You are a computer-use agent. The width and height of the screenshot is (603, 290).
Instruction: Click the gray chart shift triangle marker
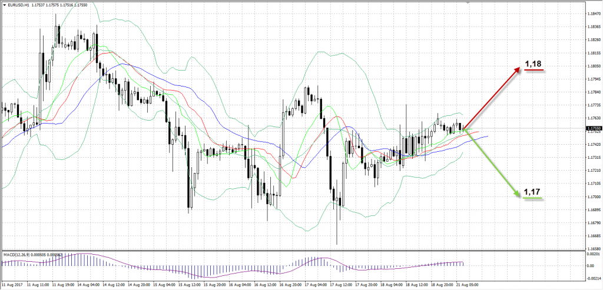tap(468, 4)
